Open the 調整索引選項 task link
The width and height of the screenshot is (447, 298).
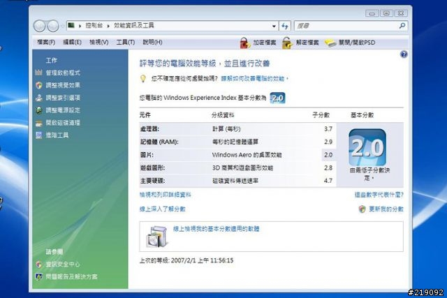(x=63, y=98)
